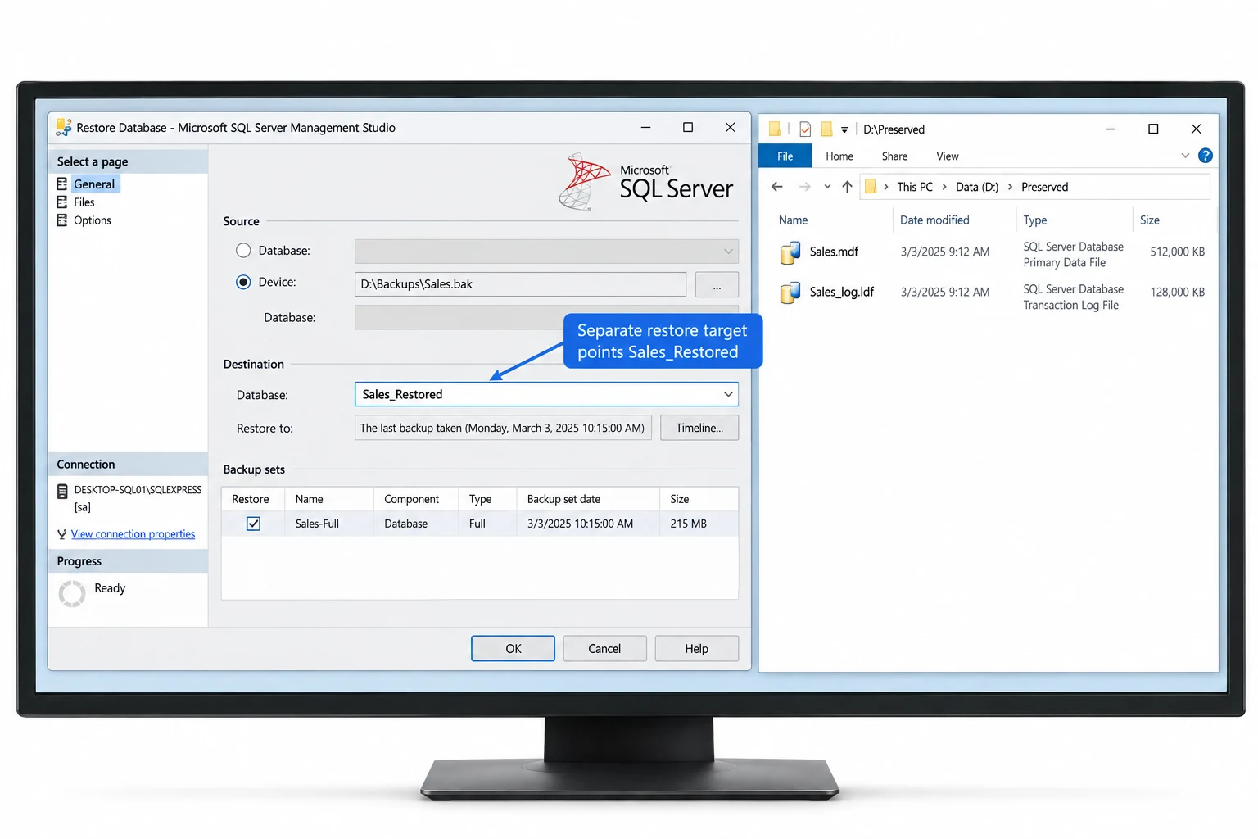
Task: Cancel the Restore Database dialog
Action: pos(604,648)
